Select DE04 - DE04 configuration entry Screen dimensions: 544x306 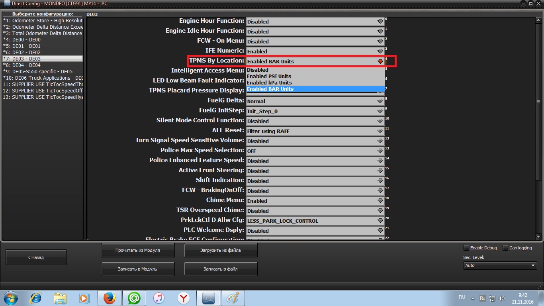click(x=26, y=65)
